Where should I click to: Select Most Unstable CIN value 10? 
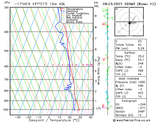pyautogui.click(x=140, y=96)
